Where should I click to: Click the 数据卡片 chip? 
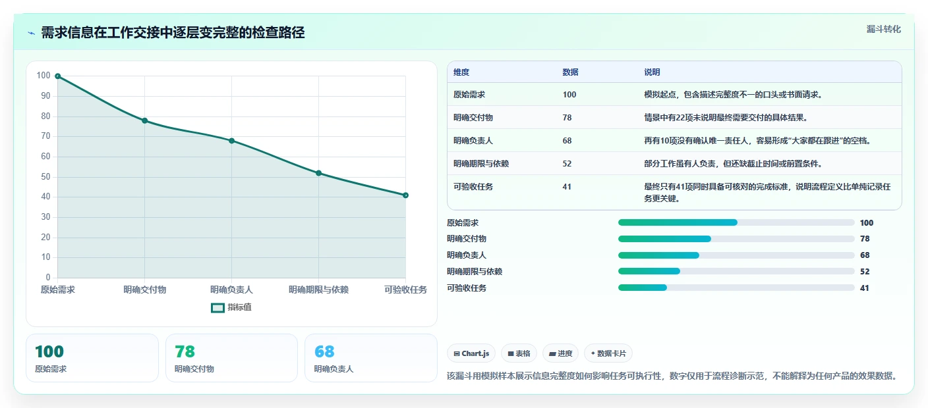pyautogui.click(x=608, y=353)
